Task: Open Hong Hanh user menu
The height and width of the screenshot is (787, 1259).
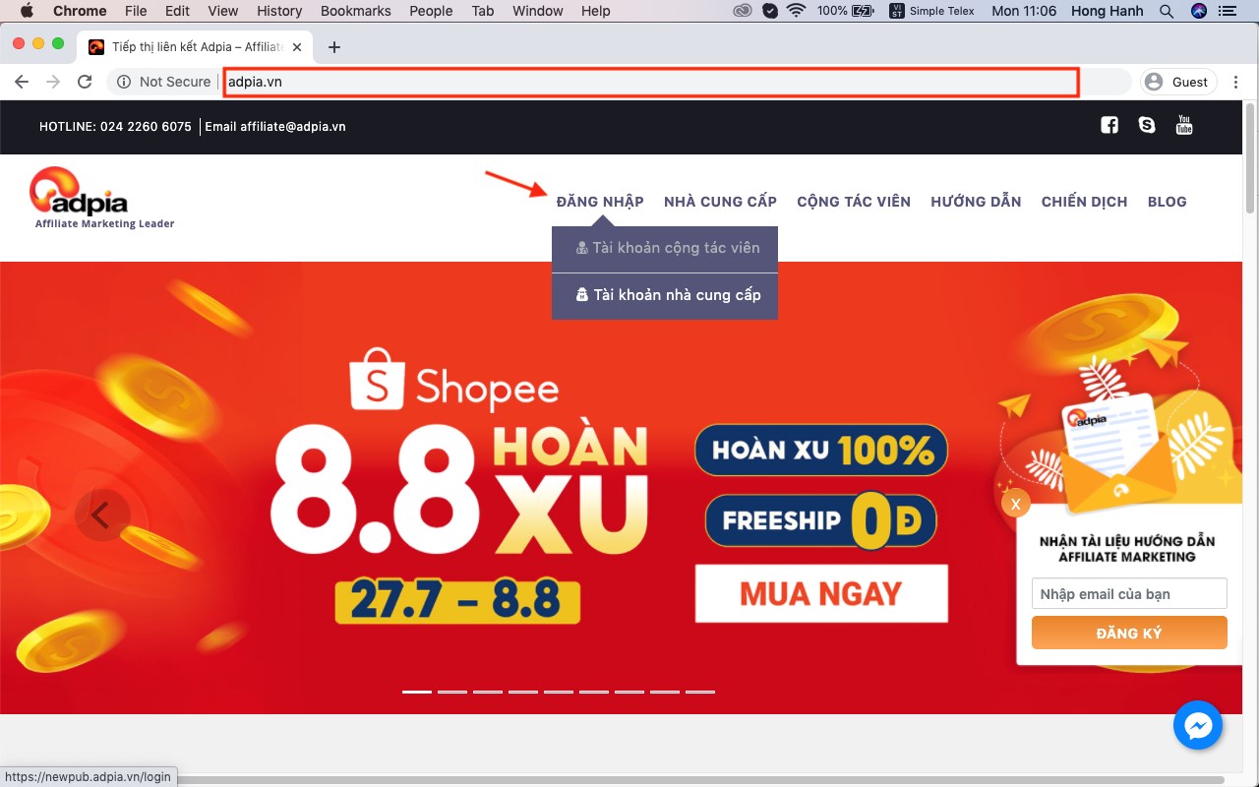Action: click(x=1107, y=11)
